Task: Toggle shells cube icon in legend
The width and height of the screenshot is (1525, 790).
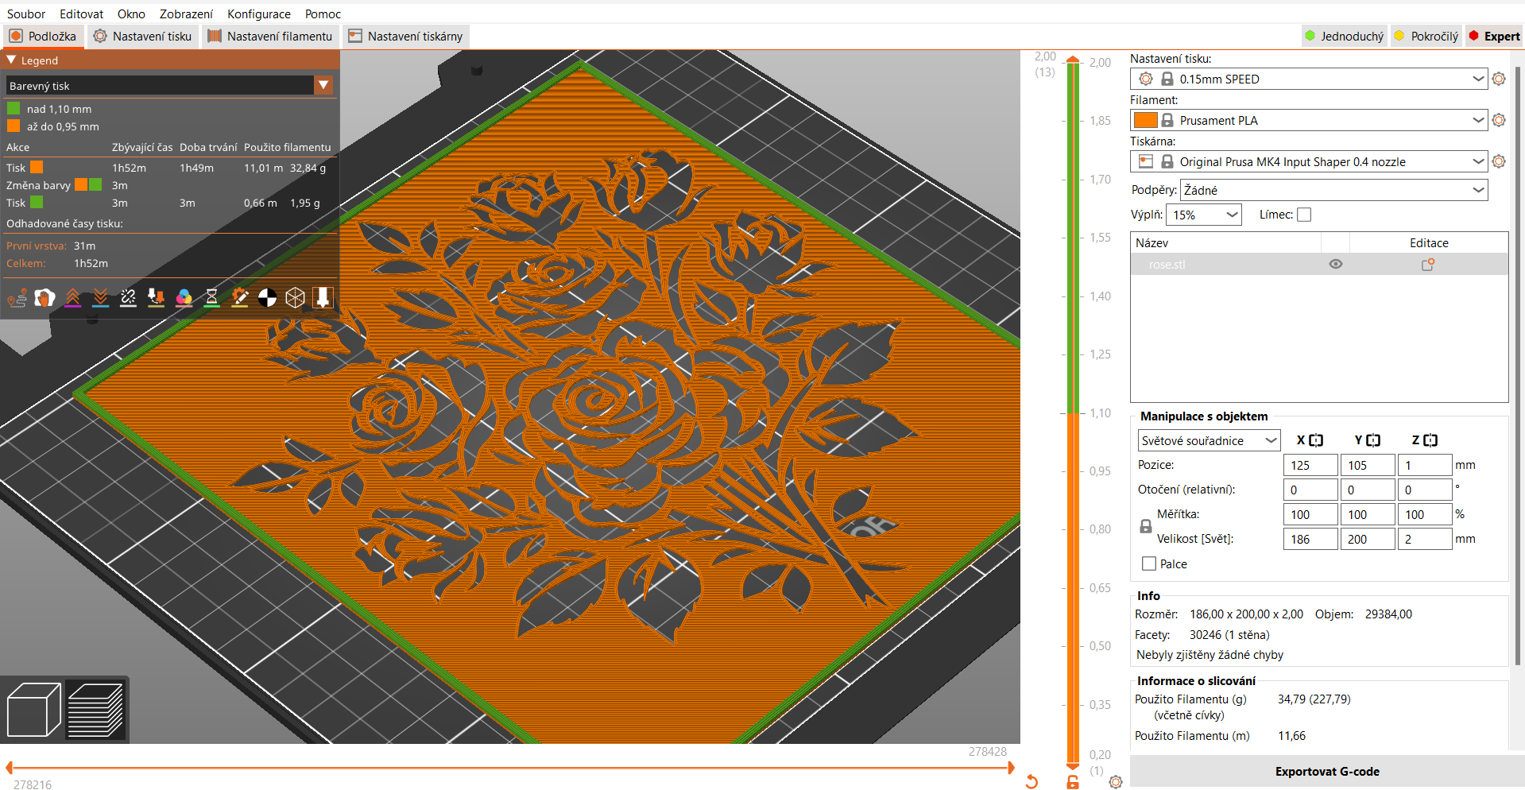Action: (295, 298)
